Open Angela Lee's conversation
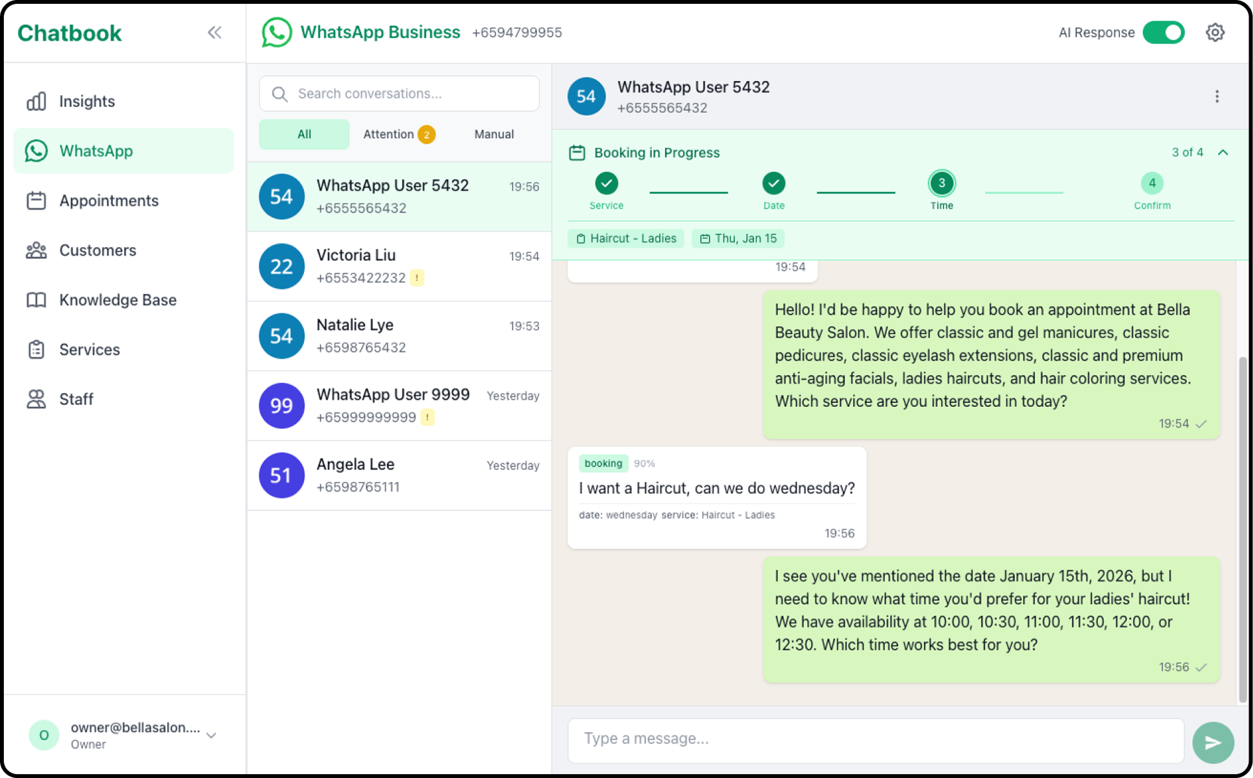The height and width of the screenshot is (778, 1253). 399,475
